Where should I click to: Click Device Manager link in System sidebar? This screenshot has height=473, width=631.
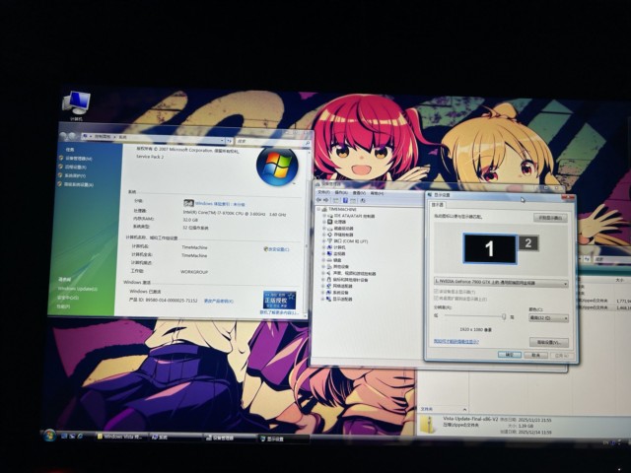tap(76, 158)
